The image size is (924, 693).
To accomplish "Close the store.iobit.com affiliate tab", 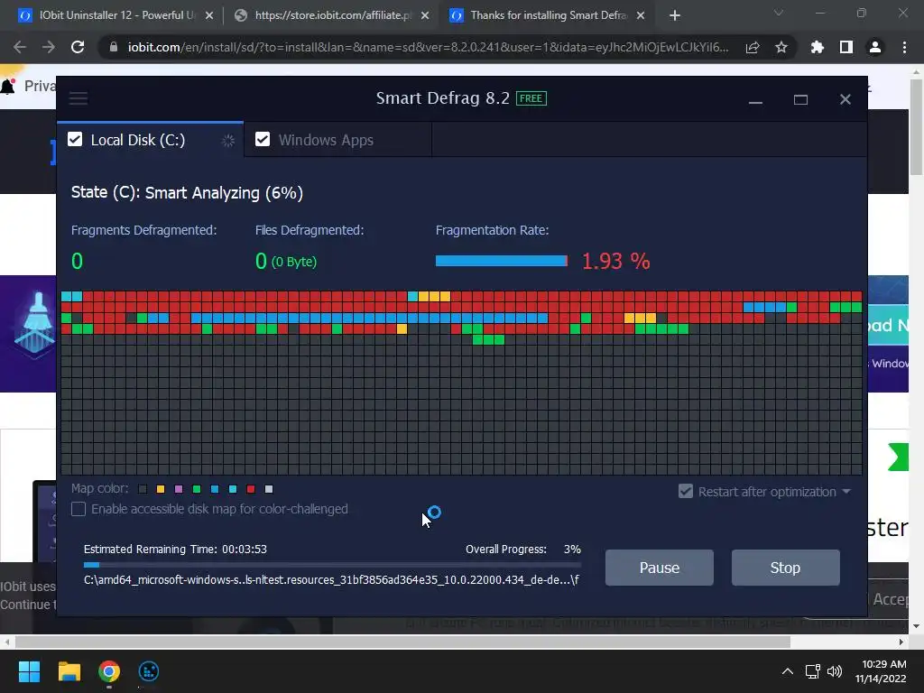I will click(x=425, y=16).
